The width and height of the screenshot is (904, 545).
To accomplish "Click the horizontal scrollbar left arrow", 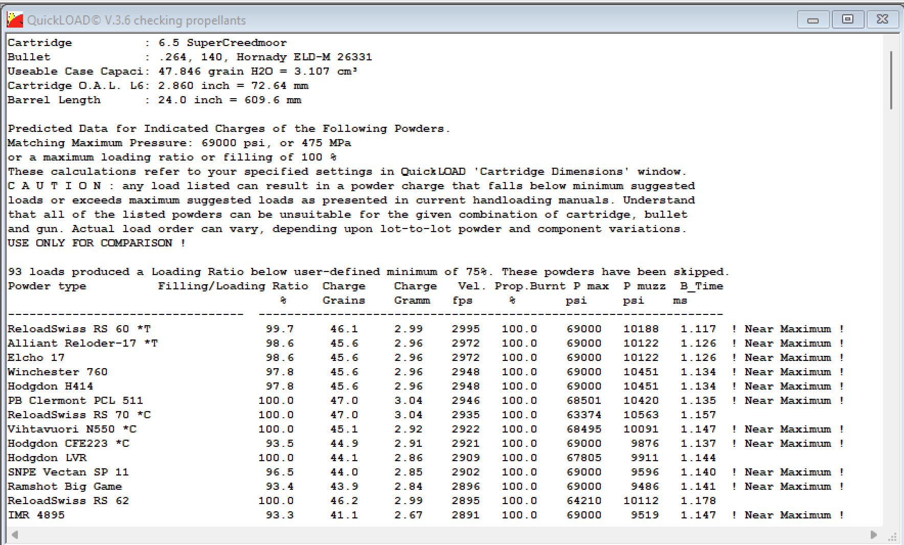I will (x=15, y=535).
